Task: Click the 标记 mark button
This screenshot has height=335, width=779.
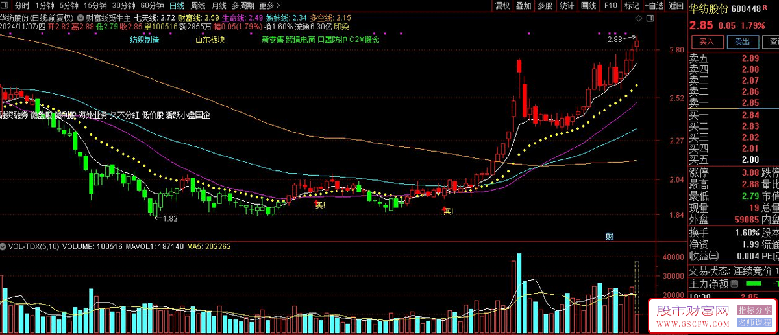Action: point(631,5)
